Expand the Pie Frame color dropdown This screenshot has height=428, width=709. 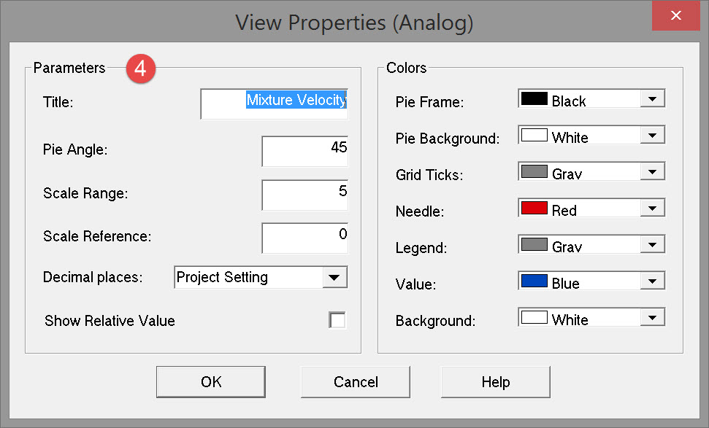click(652, 100)
